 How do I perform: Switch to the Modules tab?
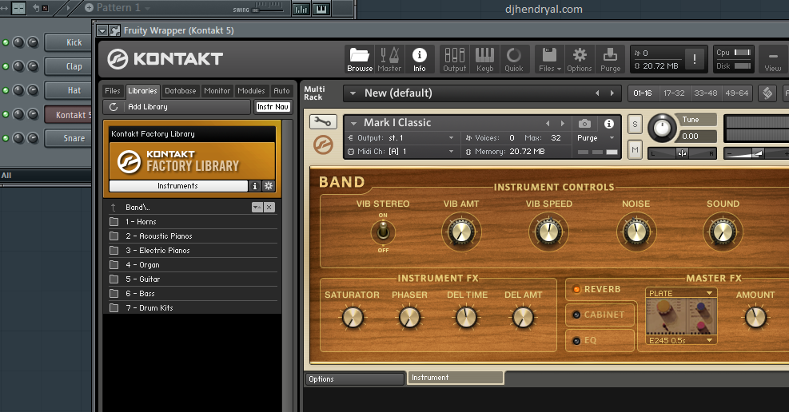pos(251,91)
